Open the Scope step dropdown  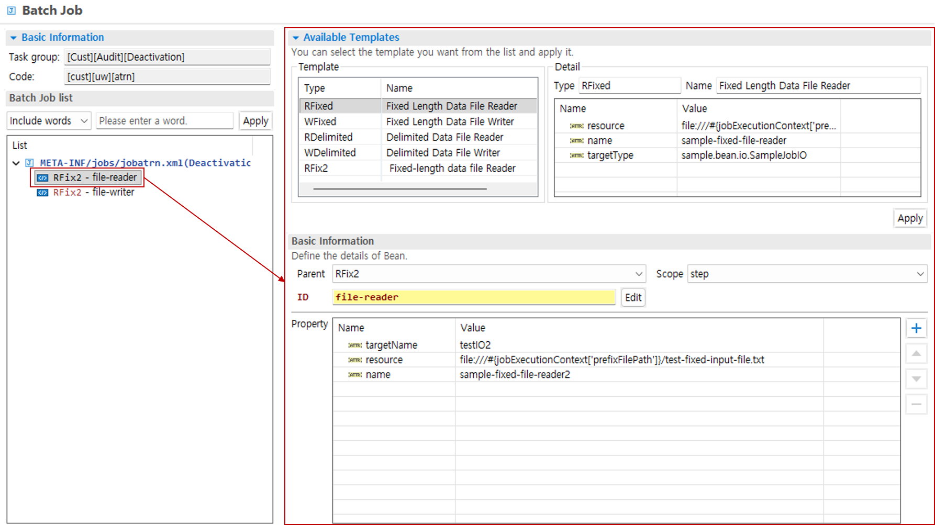coord(807,274)
